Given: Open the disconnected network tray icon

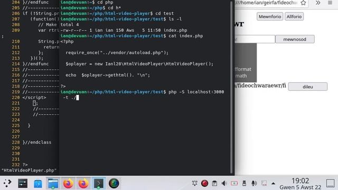Looking at the screenshot, I should (x=264, y=183).
